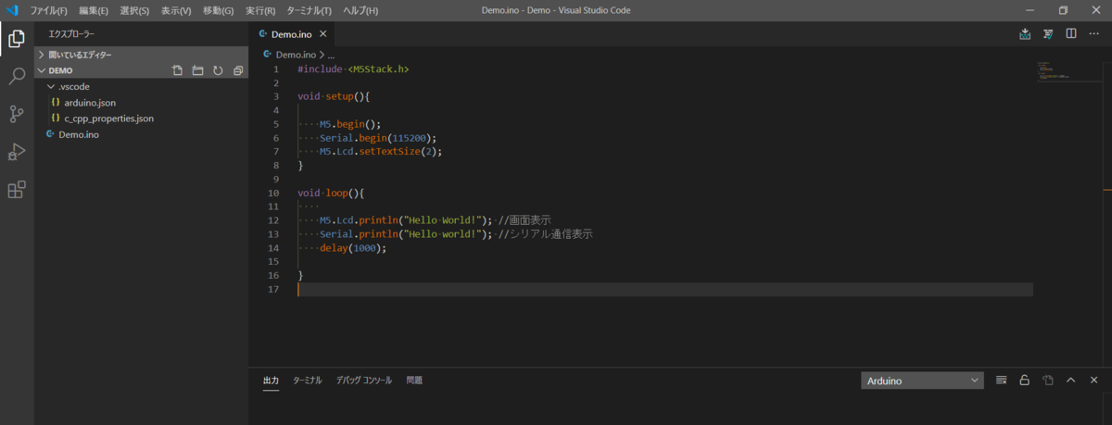Click on delay(1000); code
The height and width of the screenshot is (425, 1112).
353,248
